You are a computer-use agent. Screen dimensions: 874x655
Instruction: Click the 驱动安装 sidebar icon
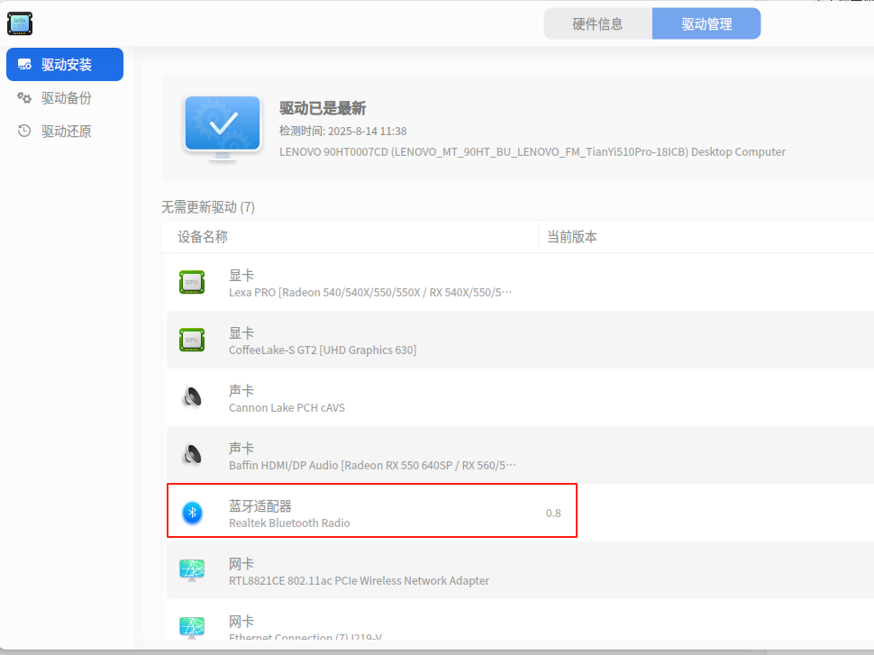(x=24, y=64)
